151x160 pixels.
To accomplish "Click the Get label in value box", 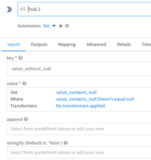I will pos(14,92).
